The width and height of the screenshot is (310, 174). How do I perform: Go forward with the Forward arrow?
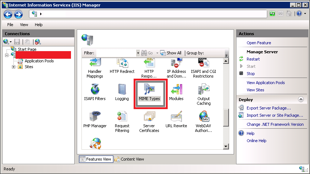coord(18,14)
